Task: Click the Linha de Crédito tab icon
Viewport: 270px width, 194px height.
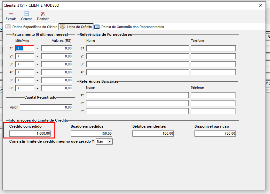Action: [x=63, y=27]
